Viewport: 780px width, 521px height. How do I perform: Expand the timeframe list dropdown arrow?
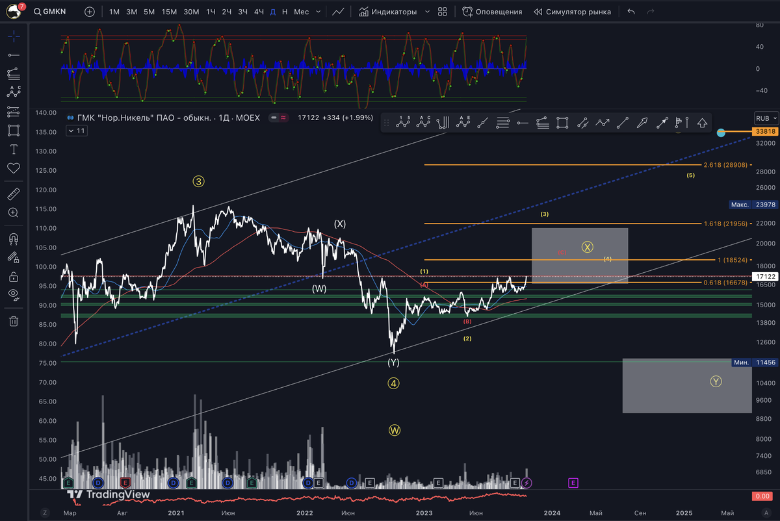318,12
